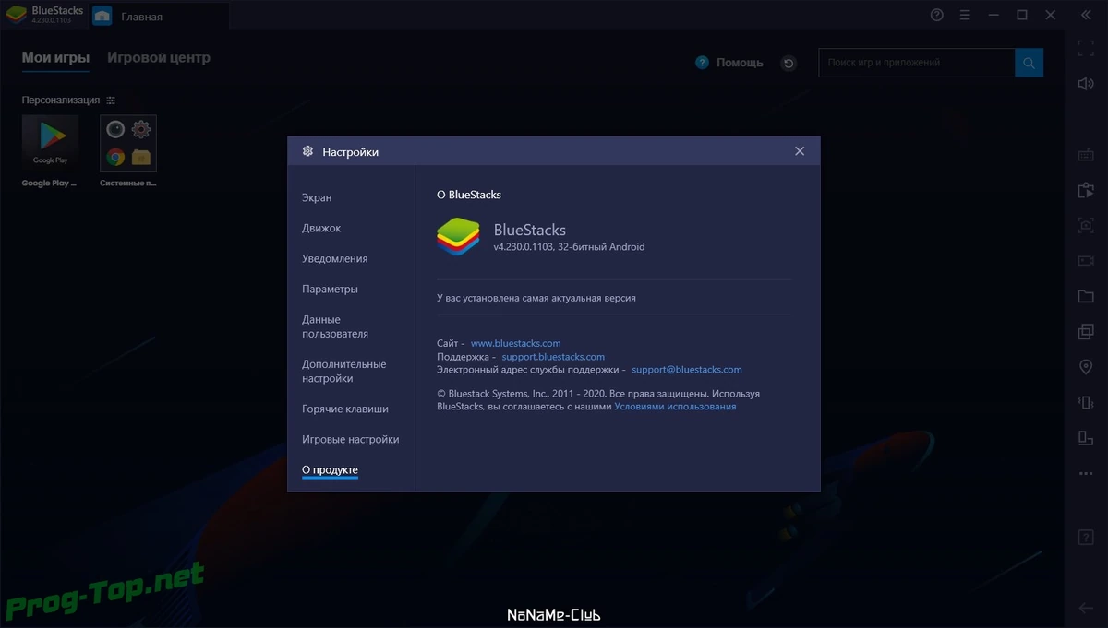Image resolution: width=1108 pixels, height=628 pixels.
Task: Click the macro recorder icon
Action: [1086, 190]
